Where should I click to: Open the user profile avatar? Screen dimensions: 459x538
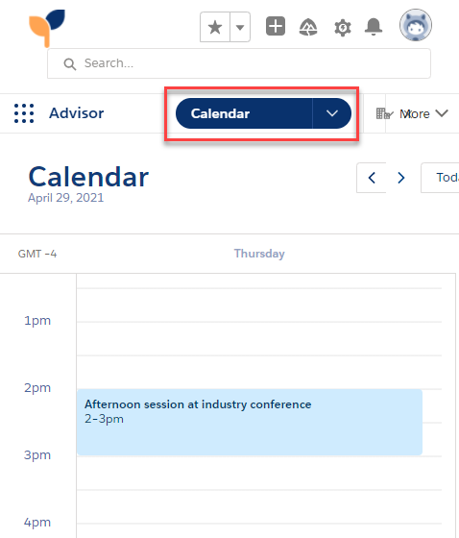pos(416,25)
